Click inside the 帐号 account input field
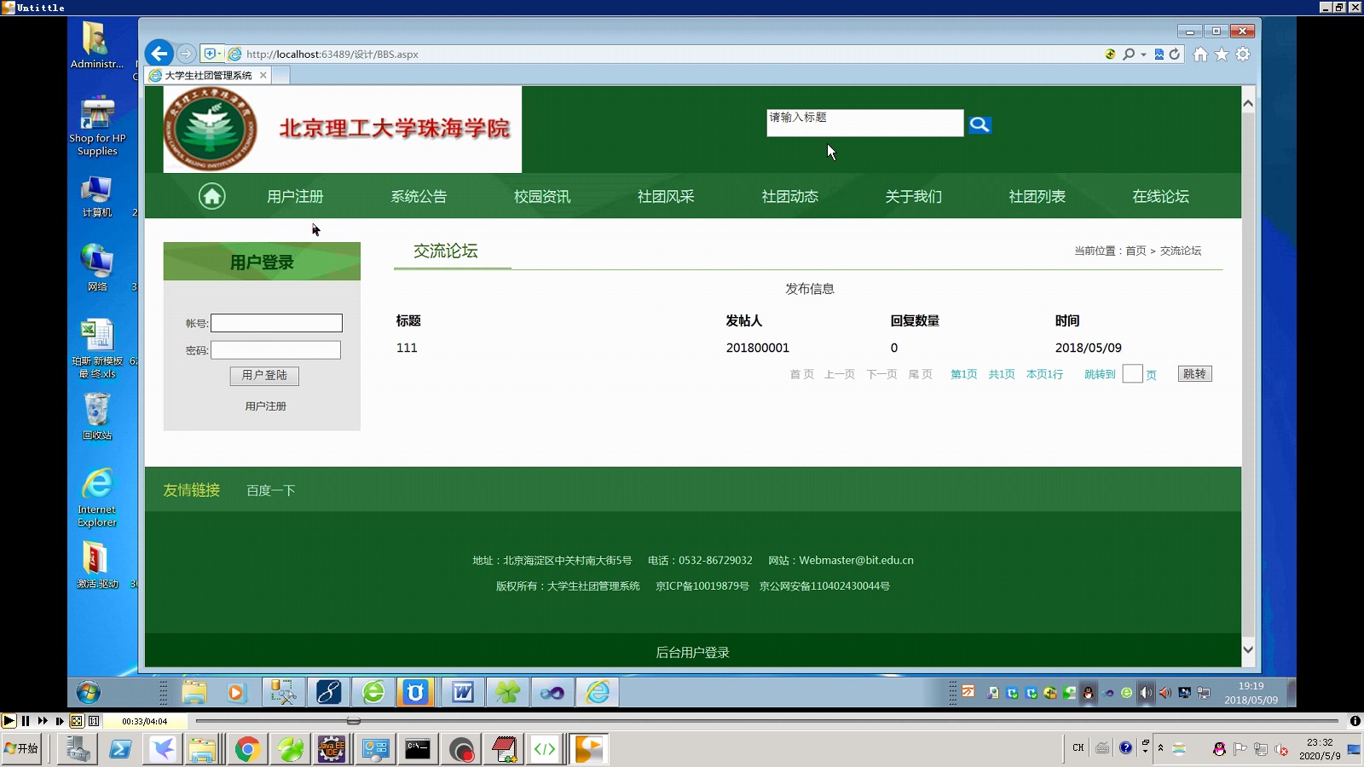The image size is (1364, 767). (276, 323)
